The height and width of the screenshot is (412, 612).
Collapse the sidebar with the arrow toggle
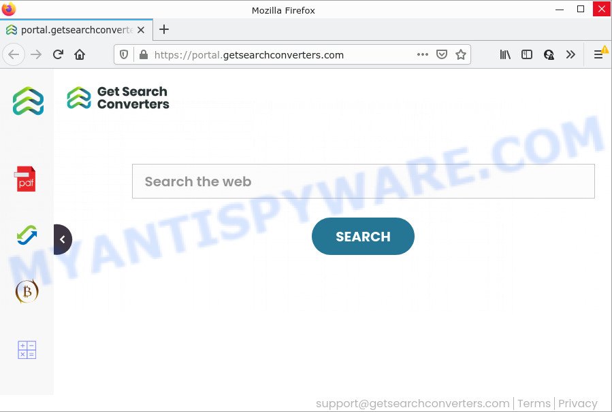63,239
